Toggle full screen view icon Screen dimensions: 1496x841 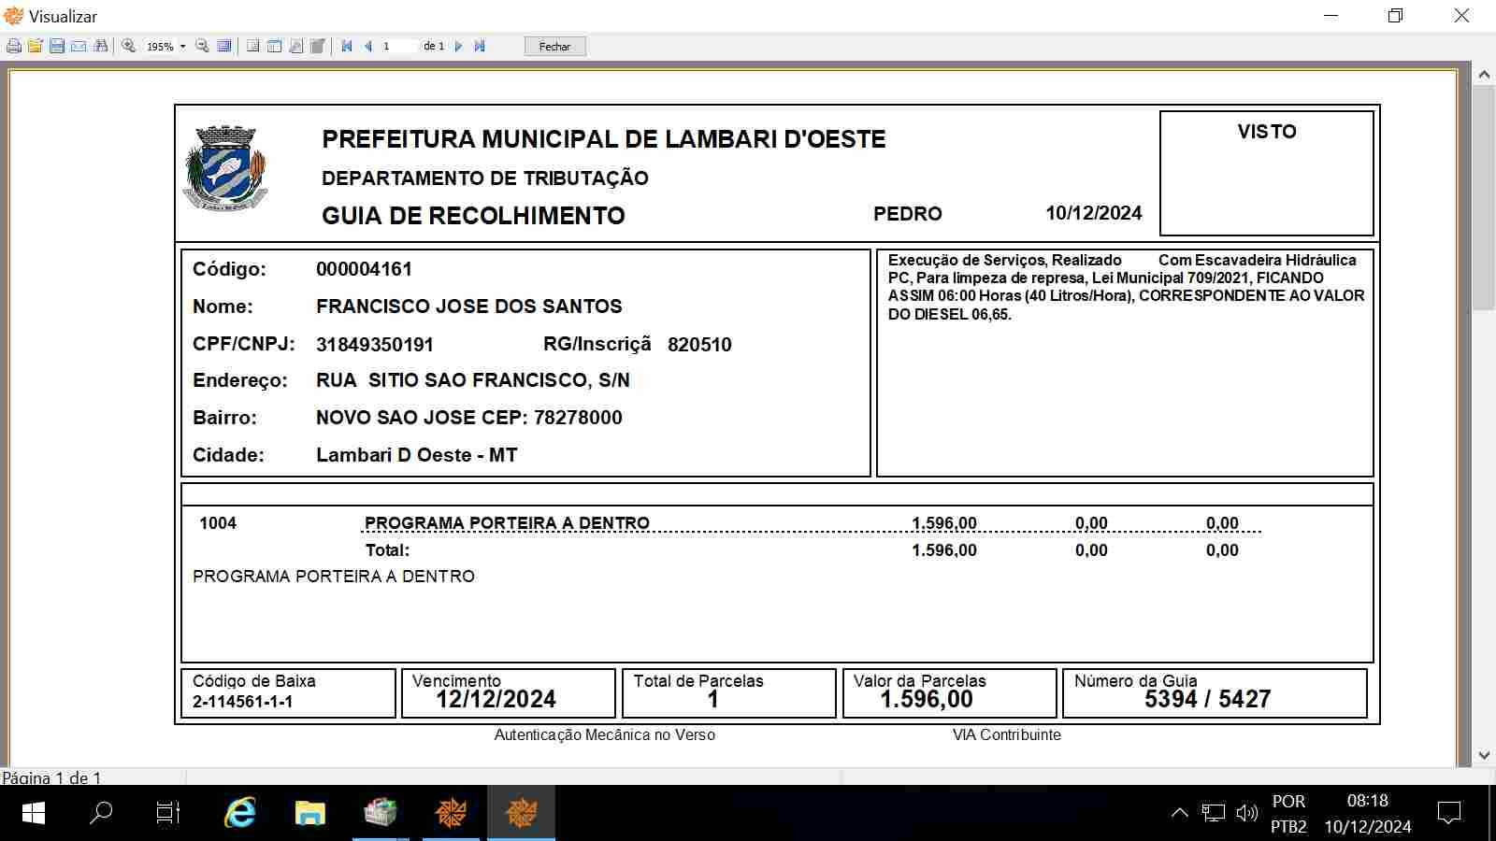tap(224, 46)
